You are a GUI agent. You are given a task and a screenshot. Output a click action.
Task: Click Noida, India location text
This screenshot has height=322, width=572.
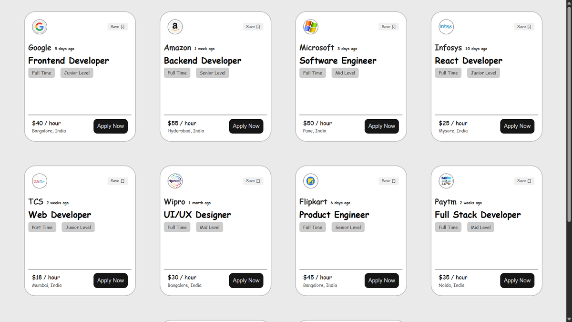pyautogui.click(x=451, y=285)
